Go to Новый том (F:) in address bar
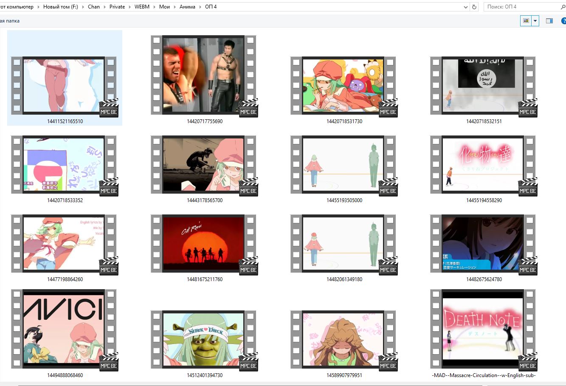Screen dimensions: 566x386 tap(61, 7)
